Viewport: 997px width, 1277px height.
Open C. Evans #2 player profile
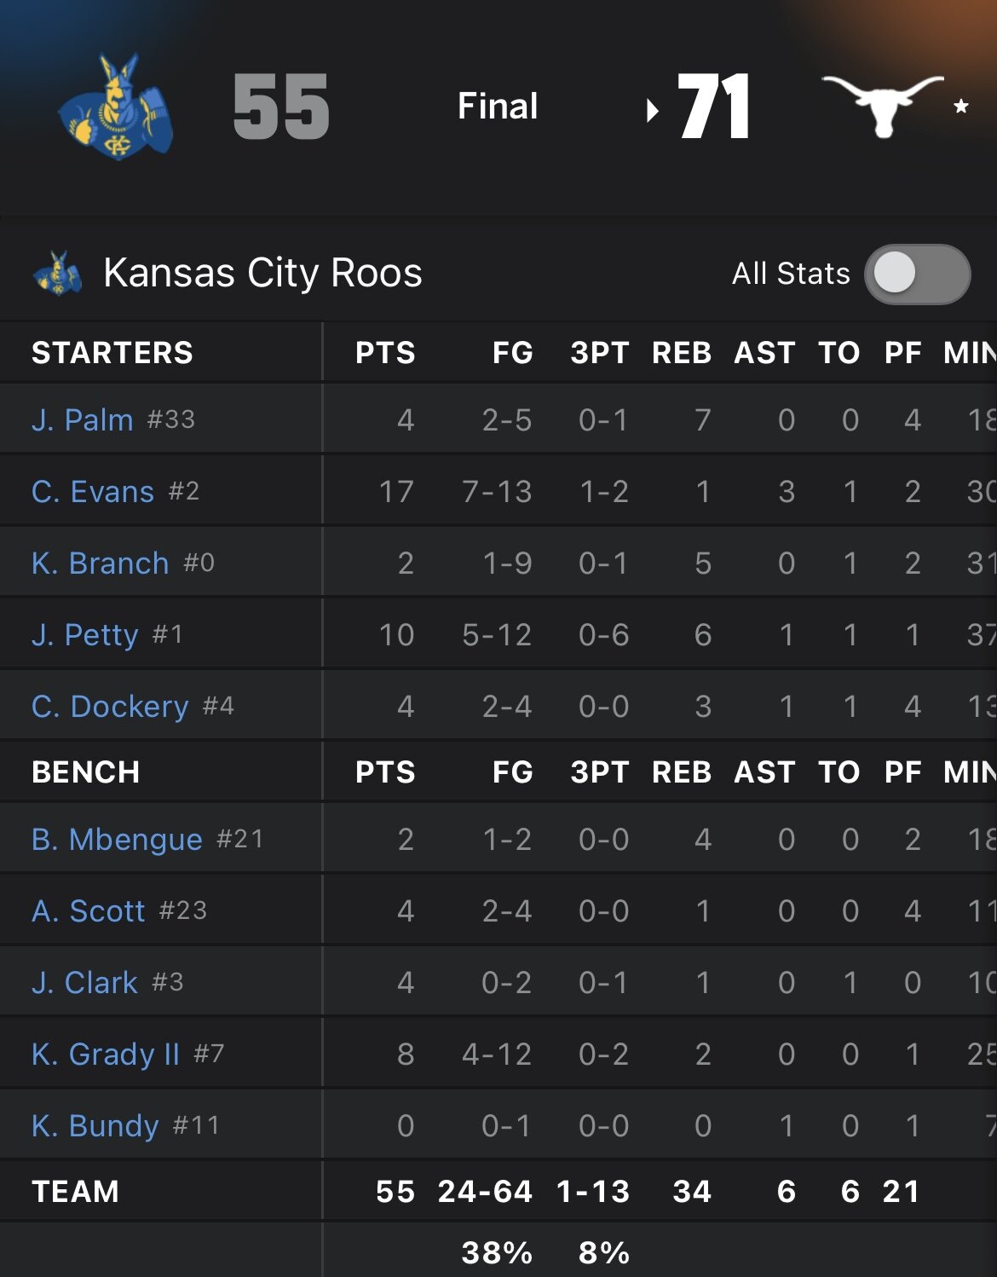point(93,491)
